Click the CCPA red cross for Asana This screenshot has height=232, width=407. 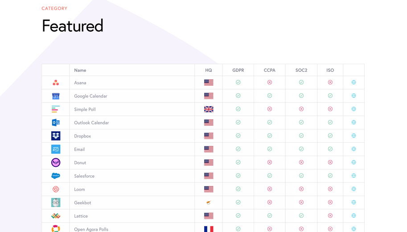click(270, 83)
